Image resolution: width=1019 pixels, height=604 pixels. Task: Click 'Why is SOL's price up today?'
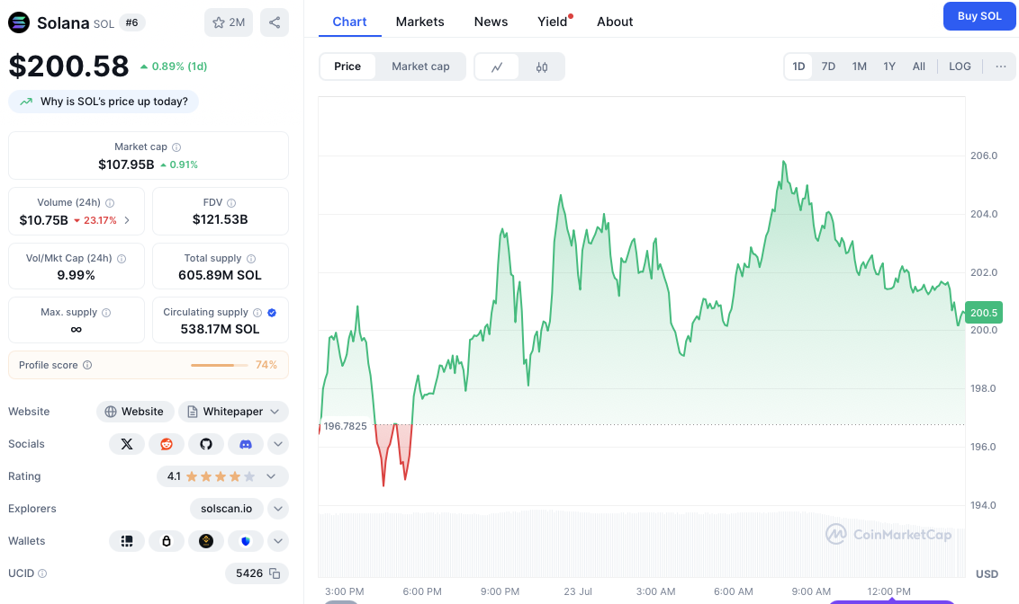tap(104, 102)
